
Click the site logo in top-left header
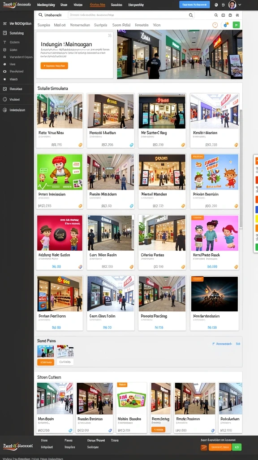click(17, 4)
